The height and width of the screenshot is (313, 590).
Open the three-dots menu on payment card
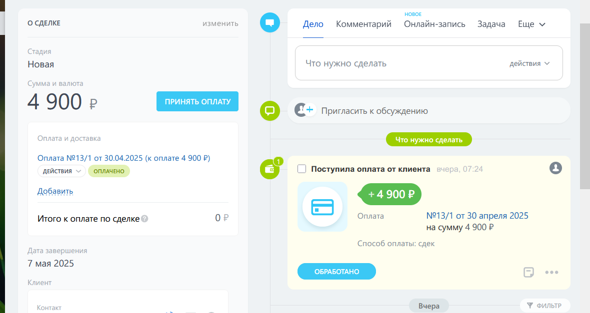click(x=551, y=273)
